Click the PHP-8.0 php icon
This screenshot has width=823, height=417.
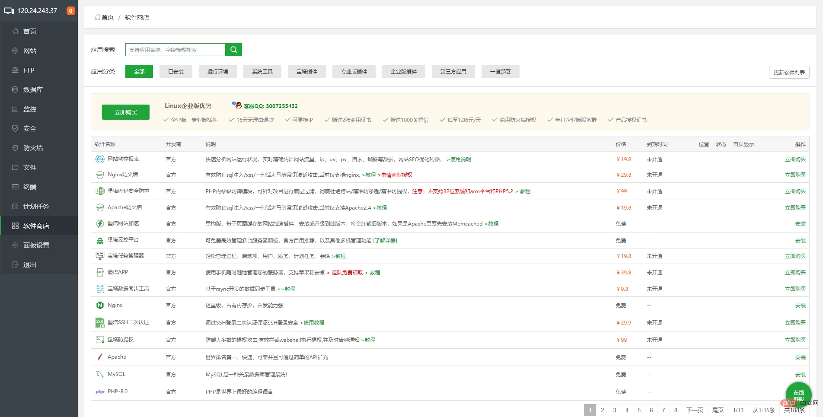[100, 392]
